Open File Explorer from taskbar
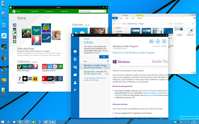Viewport: 199px width, 124px height. click(x=27, y=122)
